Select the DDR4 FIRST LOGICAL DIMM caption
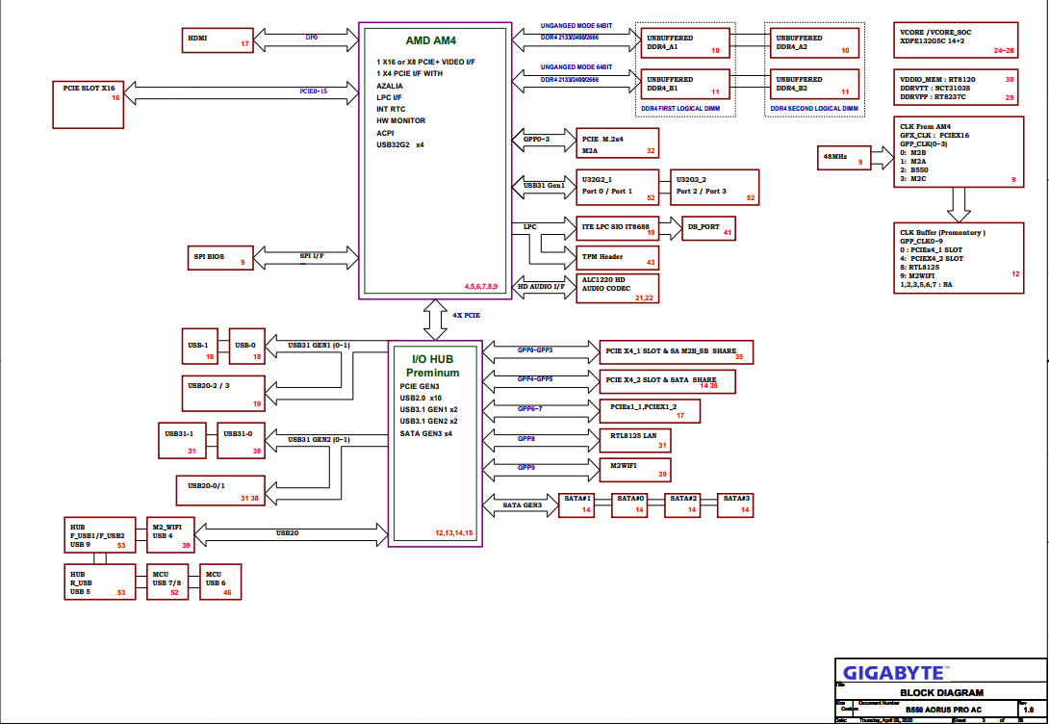Image resolution: width=1049 pixels, height=724 pixels. tap(680, 109)
